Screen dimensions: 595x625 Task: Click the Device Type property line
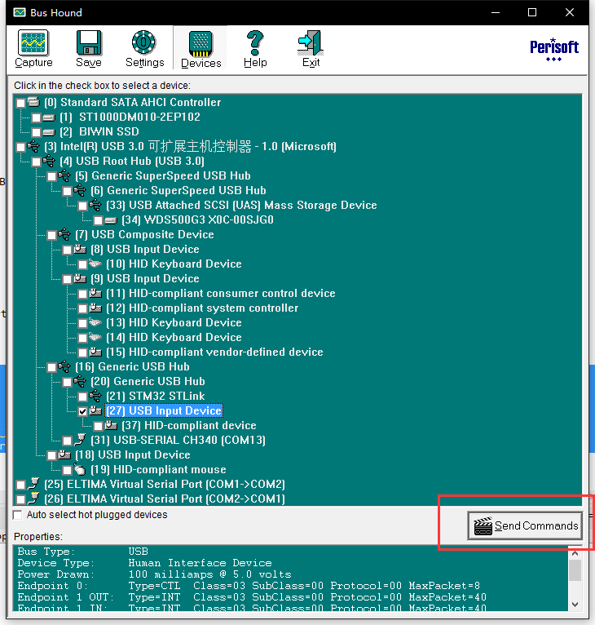[144, 563]
